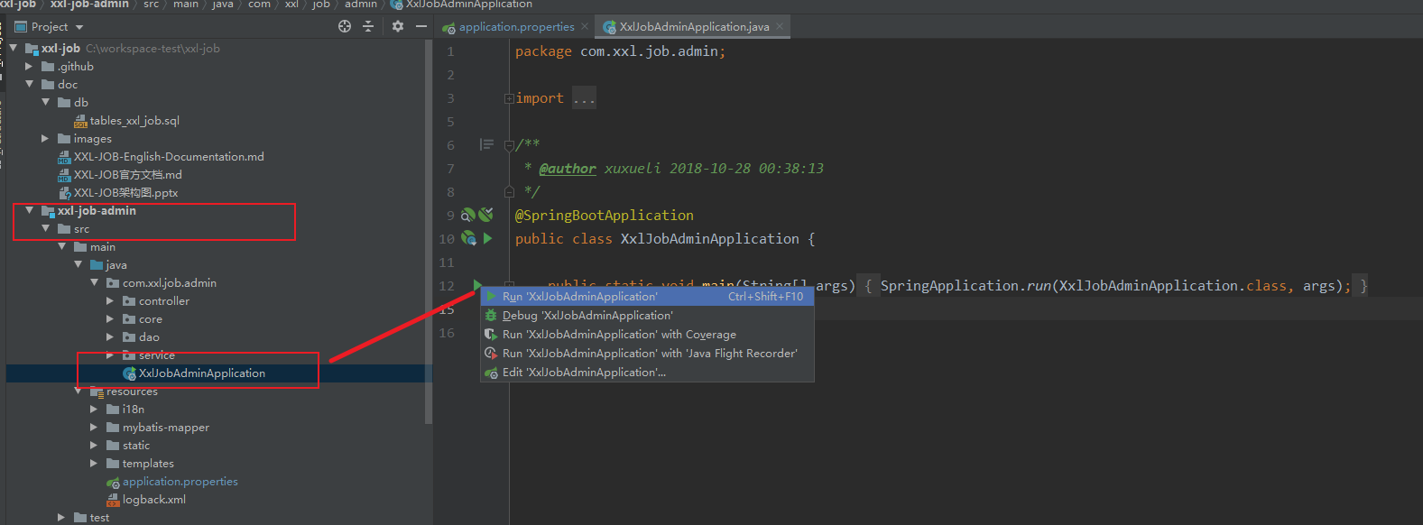Close the XxlJobAdminApplication.java tab
This screenshot has height=525, width=1423.
tap(780, 27)
